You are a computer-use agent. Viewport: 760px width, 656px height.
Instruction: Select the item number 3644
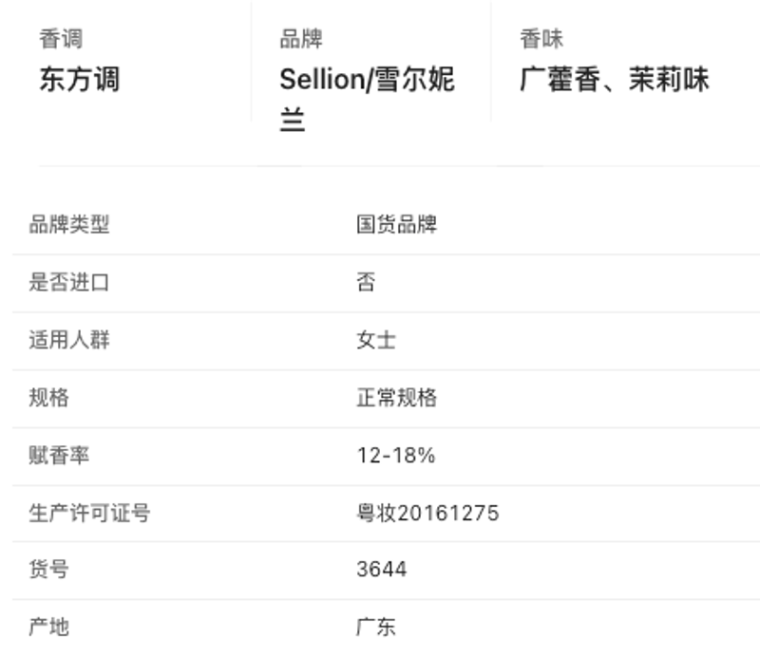[x=382, y=569]
